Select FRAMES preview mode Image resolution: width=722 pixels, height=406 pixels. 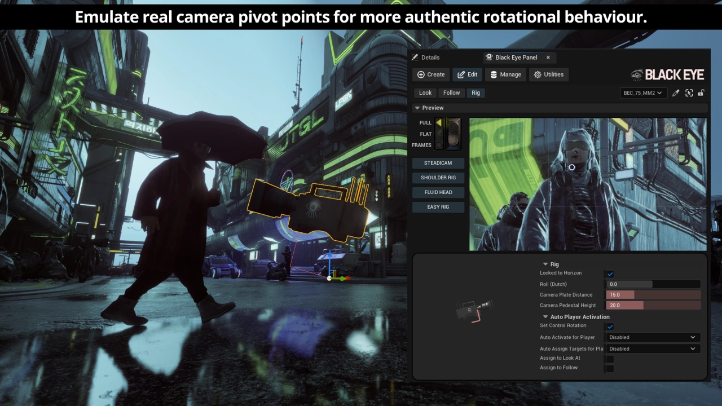(421, 145)
